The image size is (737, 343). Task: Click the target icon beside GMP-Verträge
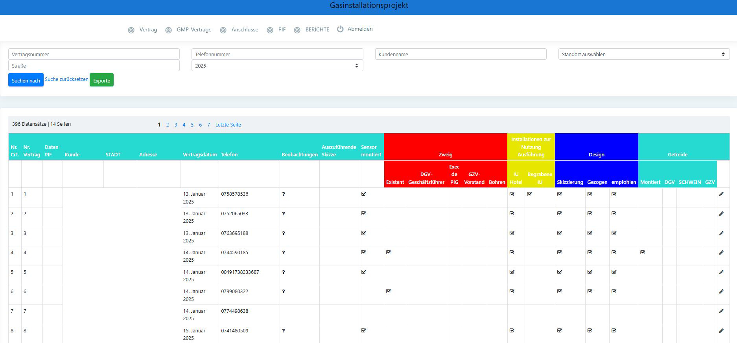tap(169, 30)
